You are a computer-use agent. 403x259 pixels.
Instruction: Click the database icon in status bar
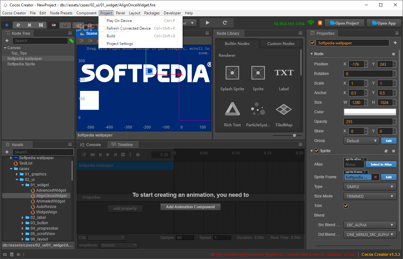tap(12, 255)
